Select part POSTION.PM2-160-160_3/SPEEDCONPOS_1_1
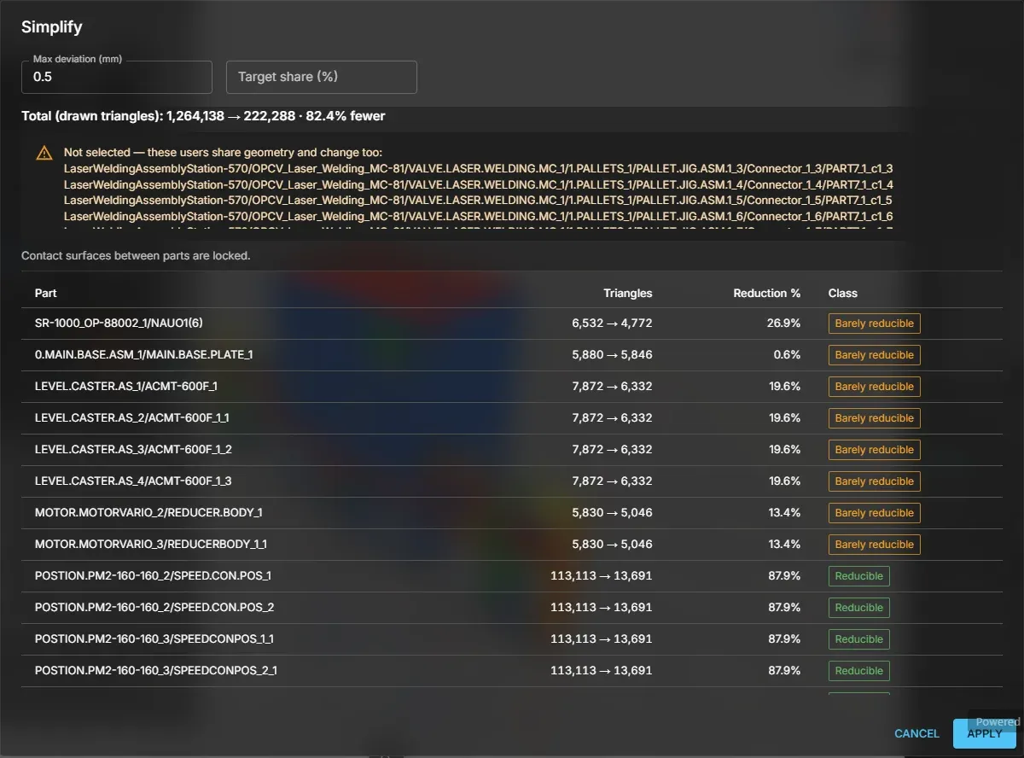 point(512,639)
